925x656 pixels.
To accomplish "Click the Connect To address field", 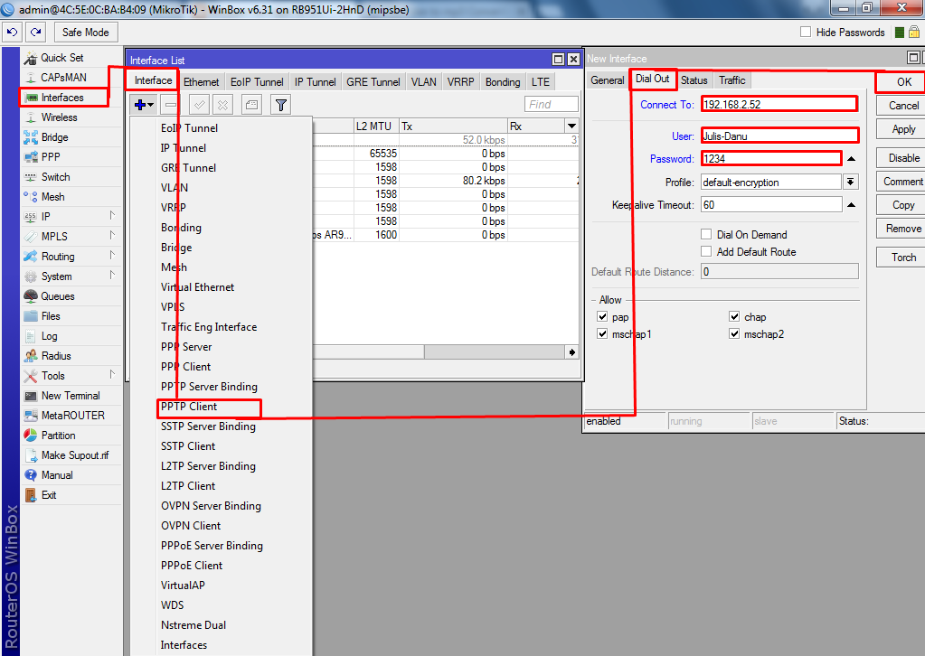I will pos(779,104).
